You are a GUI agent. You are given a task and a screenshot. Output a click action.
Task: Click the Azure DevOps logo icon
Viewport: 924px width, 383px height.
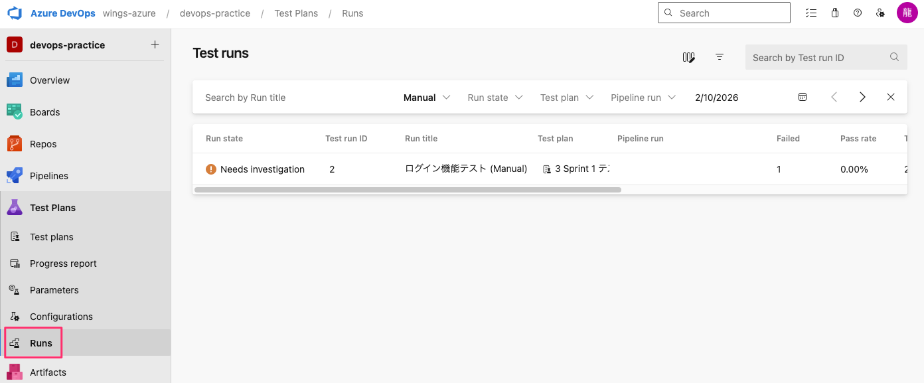tap(15, 13)
